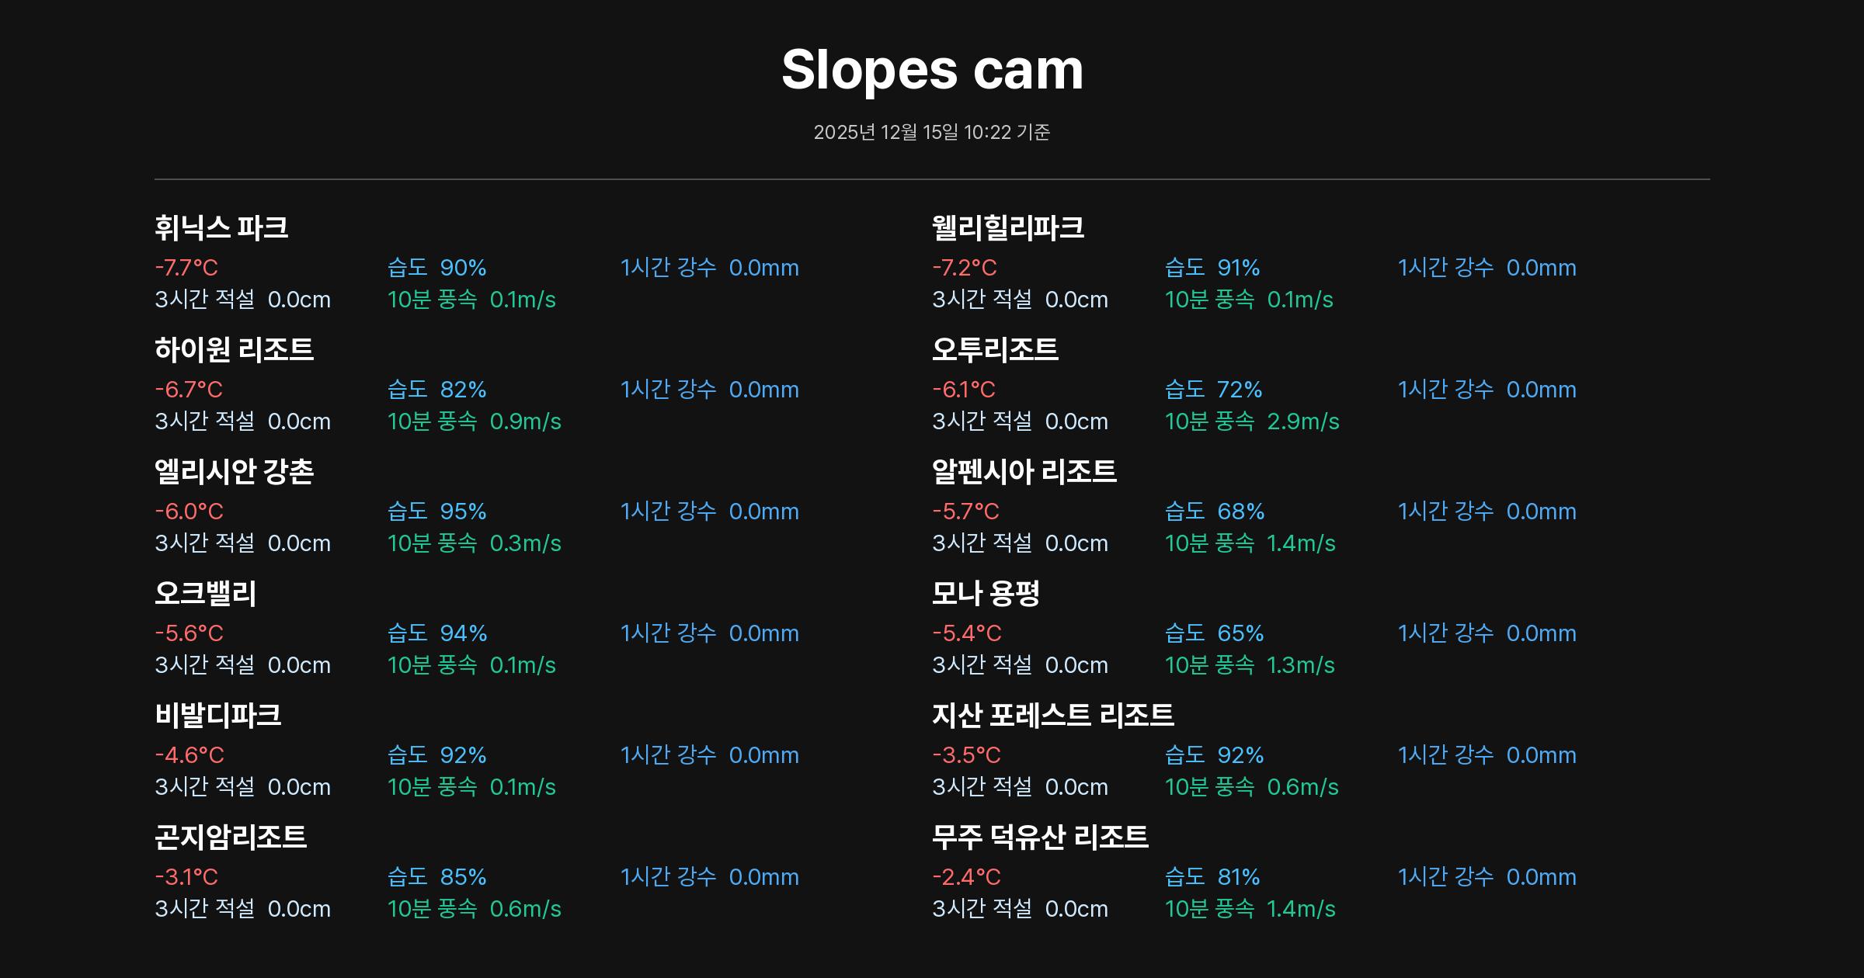Click the Slopes cam page title

(x=932, y=70)
